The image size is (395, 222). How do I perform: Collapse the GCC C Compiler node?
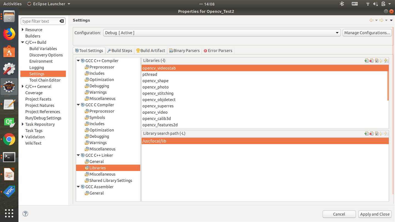pos(78,105)
